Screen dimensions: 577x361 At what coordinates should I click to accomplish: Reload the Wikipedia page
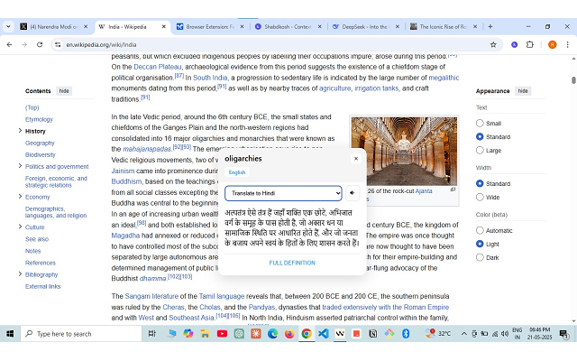coord(40,44)
